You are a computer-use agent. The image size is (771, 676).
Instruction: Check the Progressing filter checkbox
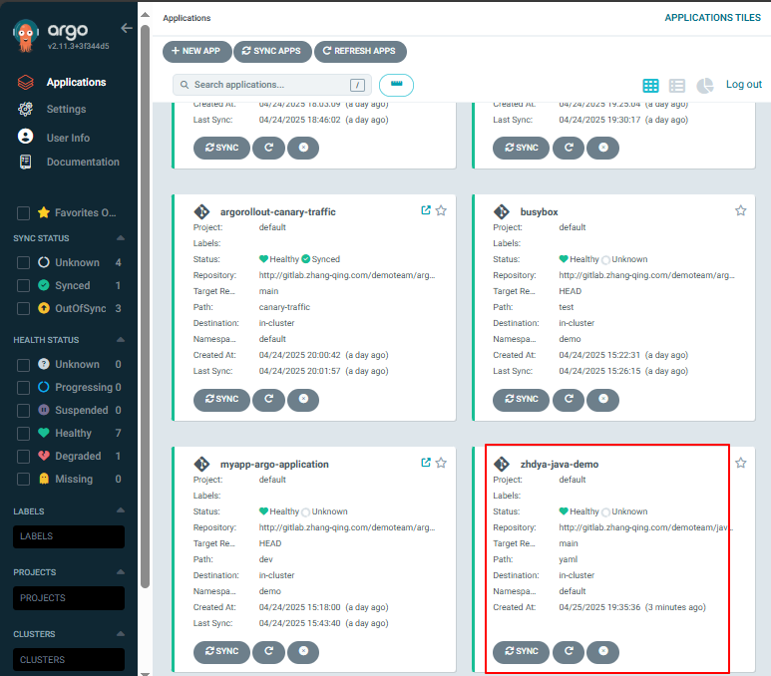click(x=23, y=388)
